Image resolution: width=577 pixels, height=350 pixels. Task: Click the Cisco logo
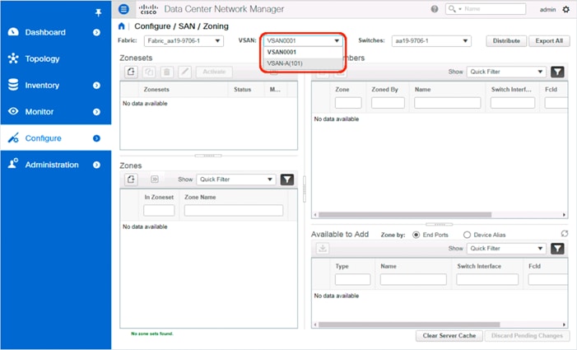coord(148,9)
